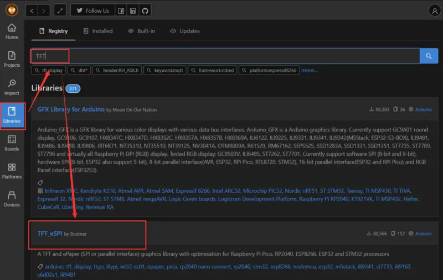
Task: Go back with the left chevron
Action: [x=32, y=10]
